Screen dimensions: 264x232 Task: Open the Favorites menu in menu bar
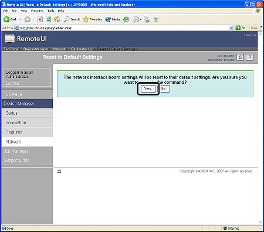tap(37, 11)
